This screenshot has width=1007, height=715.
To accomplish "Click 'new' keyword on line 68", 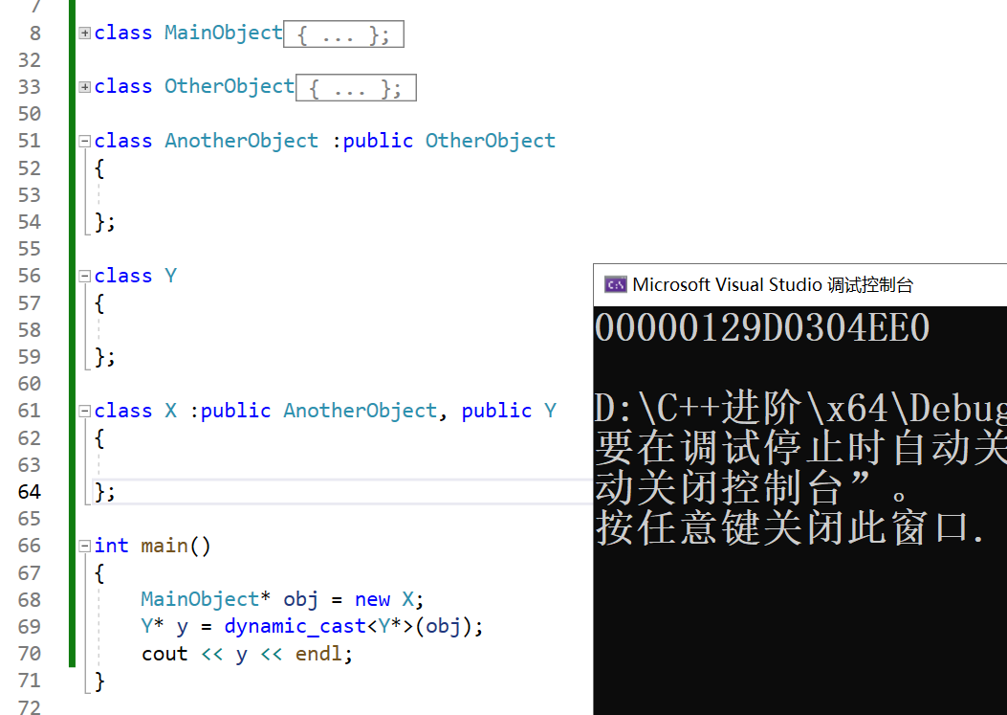I will (373, 600).
